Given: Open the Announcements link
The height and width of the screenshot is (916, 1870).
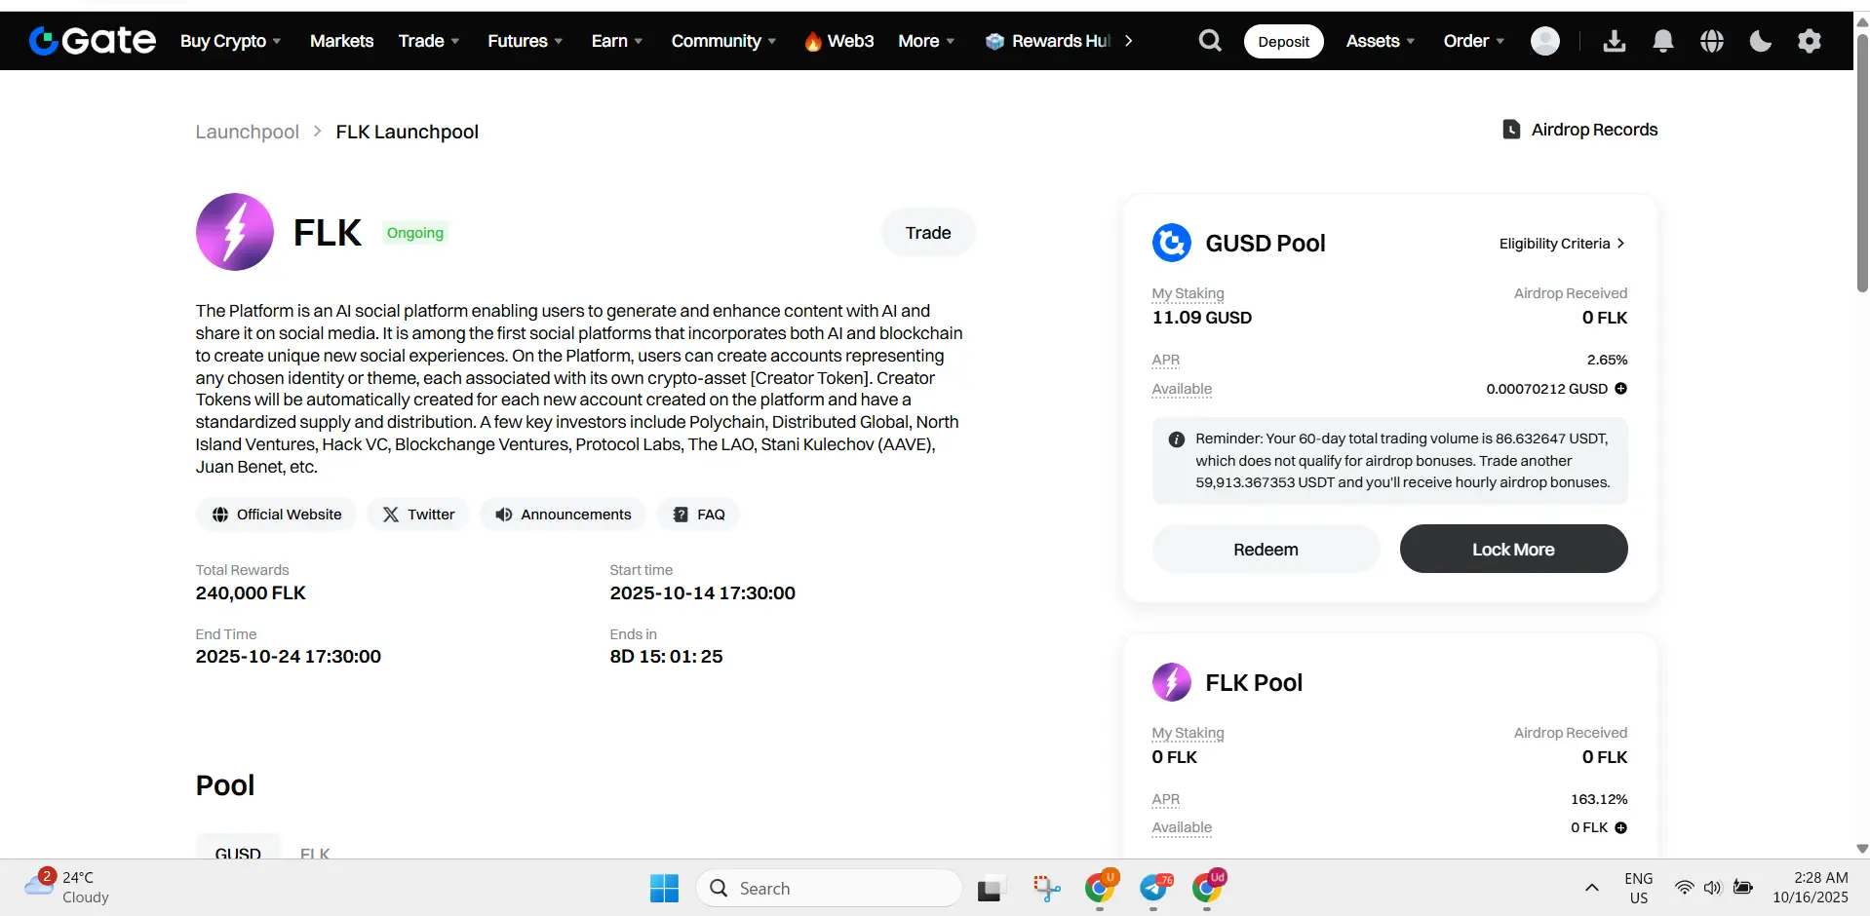Looking at the screenshot, I should [564, 515].
